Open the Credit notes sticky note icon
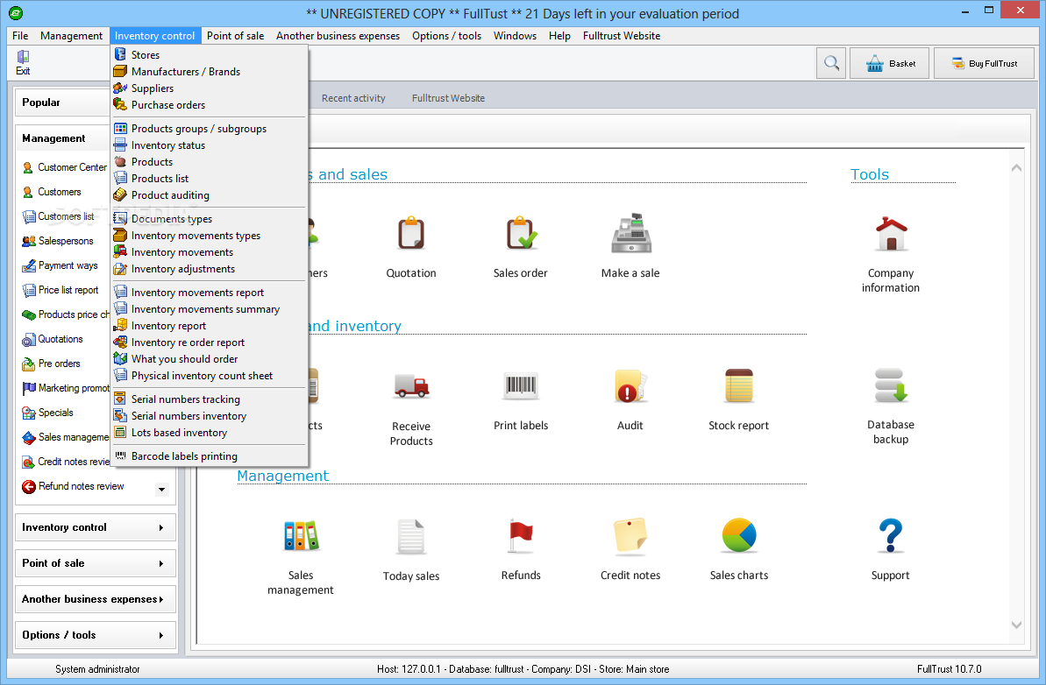 (x=630, y=536)
